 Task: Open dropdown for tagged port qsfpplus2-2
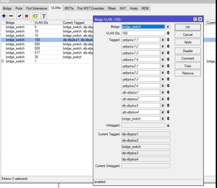[x=163, y=73]
